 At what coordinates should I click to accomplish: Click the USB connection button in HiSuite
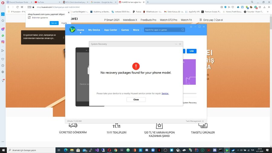click(x=192, y=51)
